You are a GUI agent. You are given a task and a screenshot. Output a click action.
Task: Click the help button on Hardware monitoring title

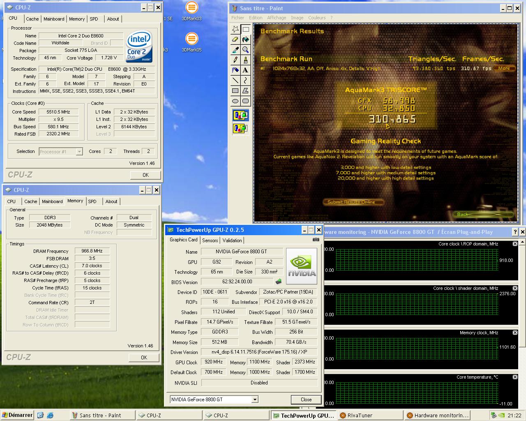[x=515, y=232]
